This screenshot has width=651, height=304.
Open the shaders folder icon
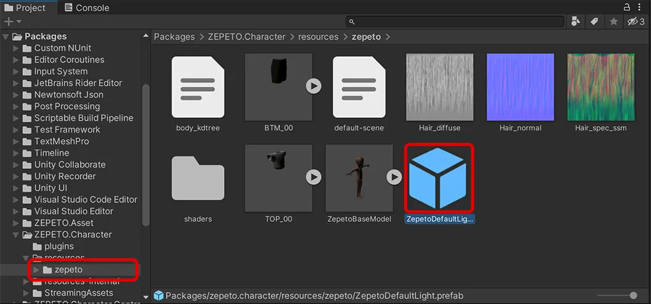coord(198,178)
